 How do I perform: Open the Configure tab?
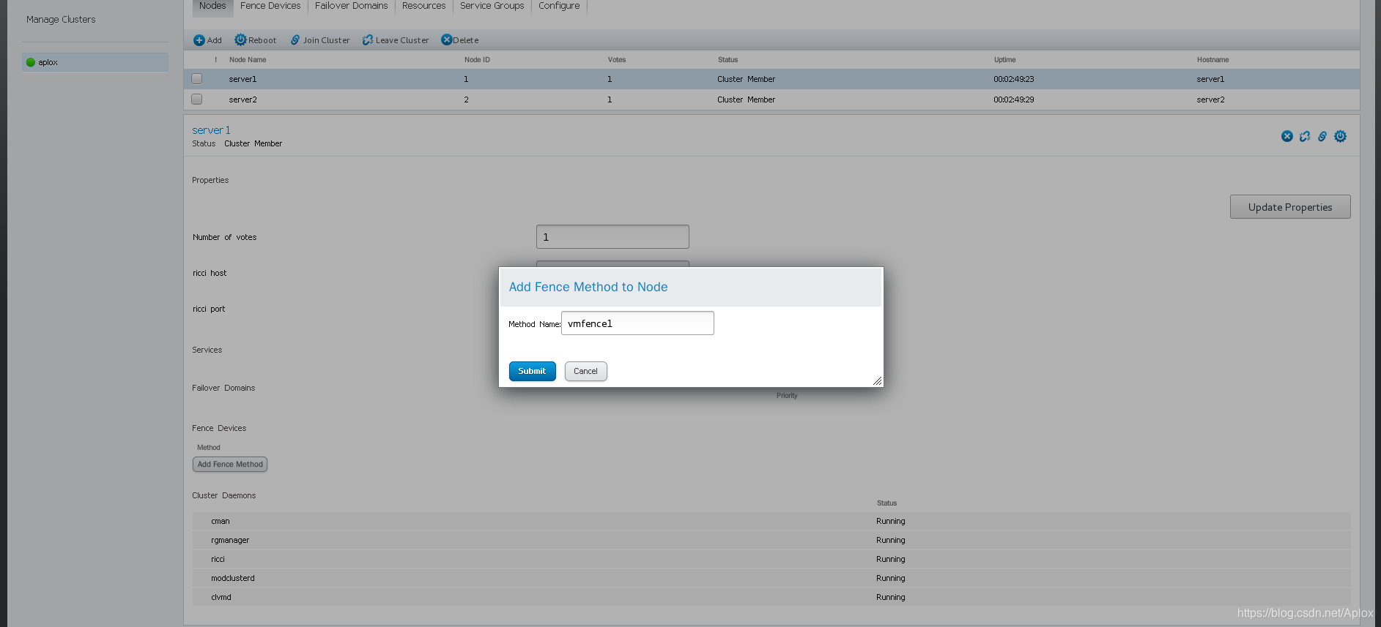tap(559, 6)
